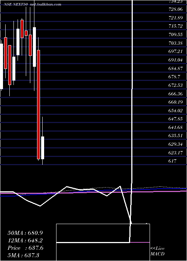The image size is (187, 261).
Task: Click the 623.17 price axis label
Action: (x=175, y=152)
